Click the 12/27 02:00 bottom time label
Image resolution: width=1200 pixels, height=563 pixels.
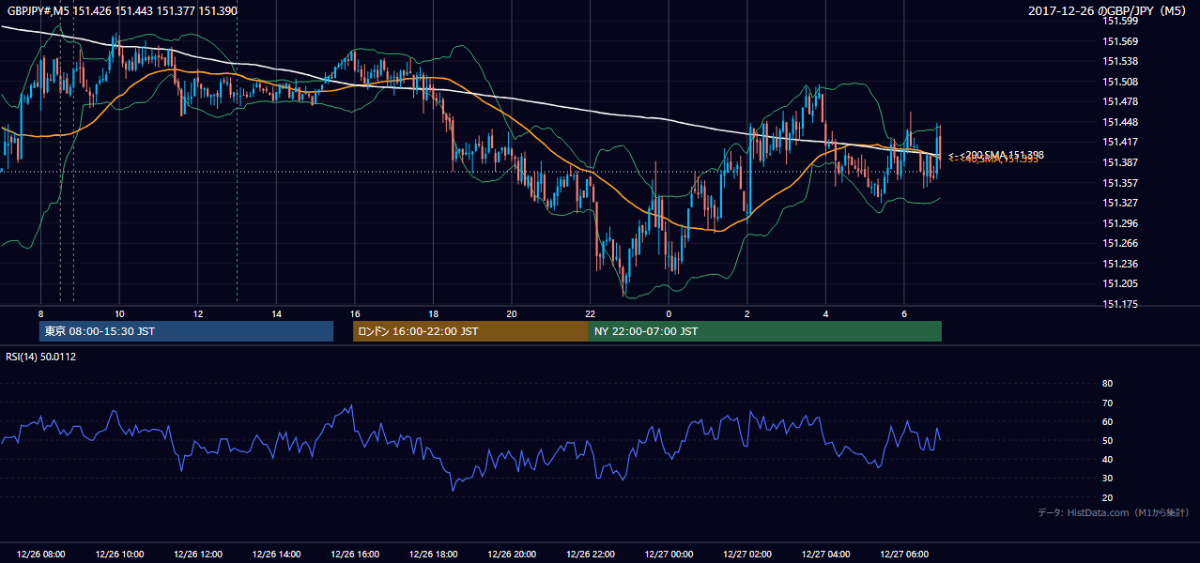pyautogui.click(x=746, y=555)
